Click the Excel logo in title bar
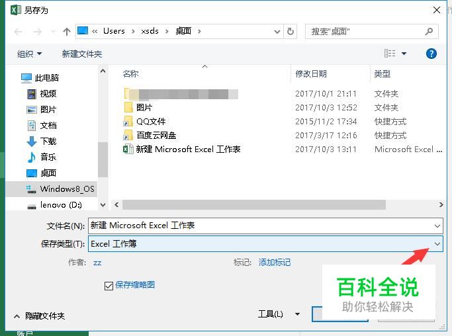This screenshot has width=452, height=336. [16, 10]
